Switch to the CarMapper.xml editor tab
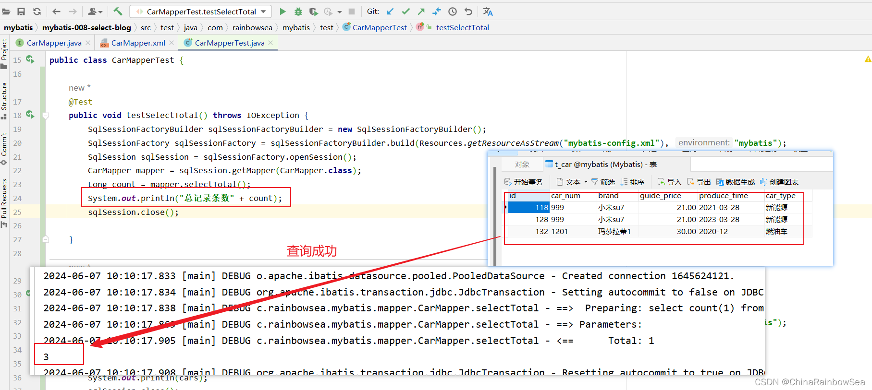 click(138, 43)
